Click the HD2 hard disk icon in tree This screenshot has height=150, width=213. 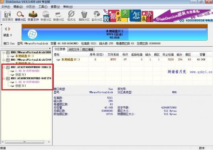[x=8, y=67]
